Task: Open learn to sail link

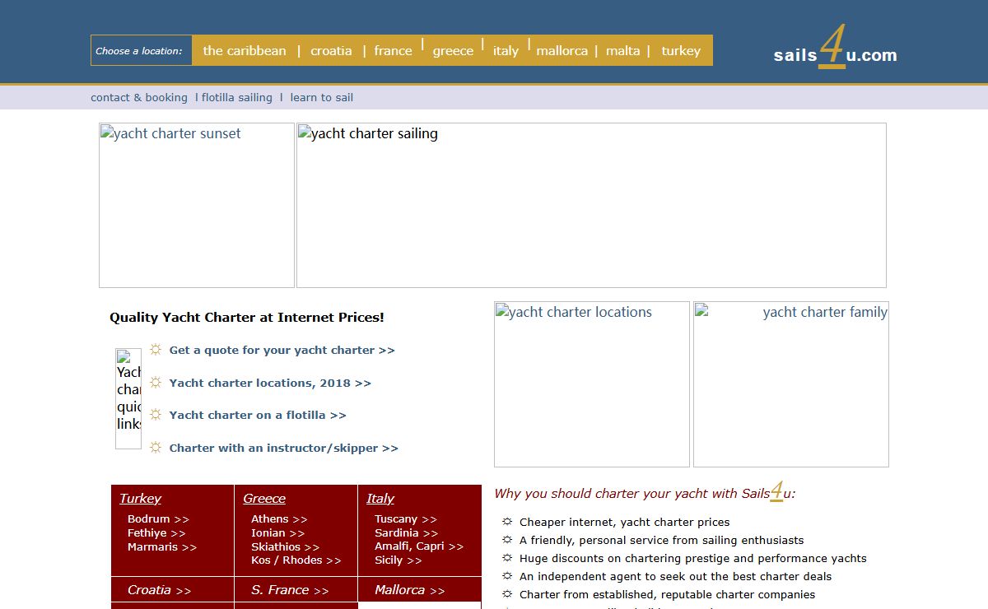Action: (x=321, y=97)
